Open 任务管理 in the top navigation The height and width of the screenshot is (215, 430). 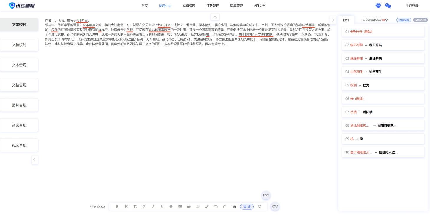(213, 6)
